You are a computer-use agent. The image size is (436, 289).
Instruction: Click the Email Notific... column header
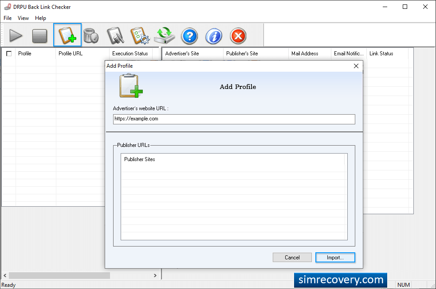click(x=349, y=54)
